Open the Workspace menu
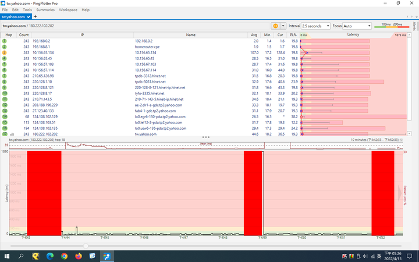This screenshot has height=262, width=419. (68, 10)
